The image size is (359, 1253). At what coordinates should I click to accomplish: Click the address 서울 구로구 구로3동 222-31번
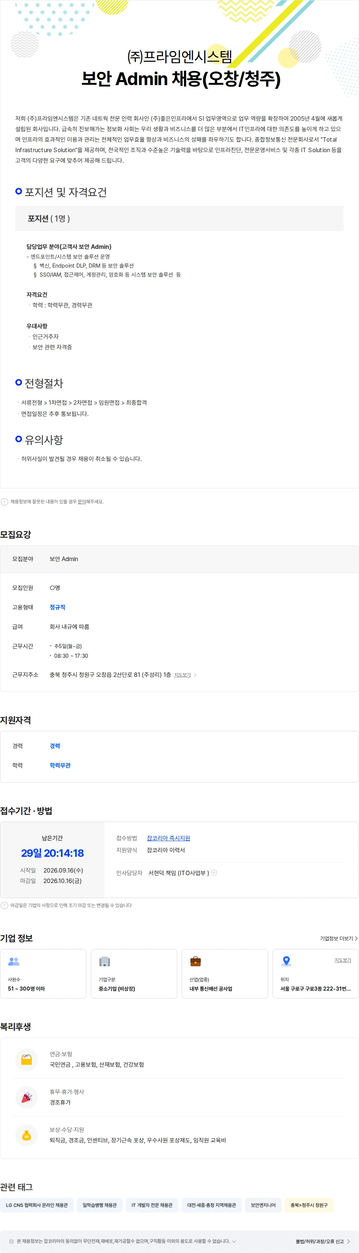point(315,988)
